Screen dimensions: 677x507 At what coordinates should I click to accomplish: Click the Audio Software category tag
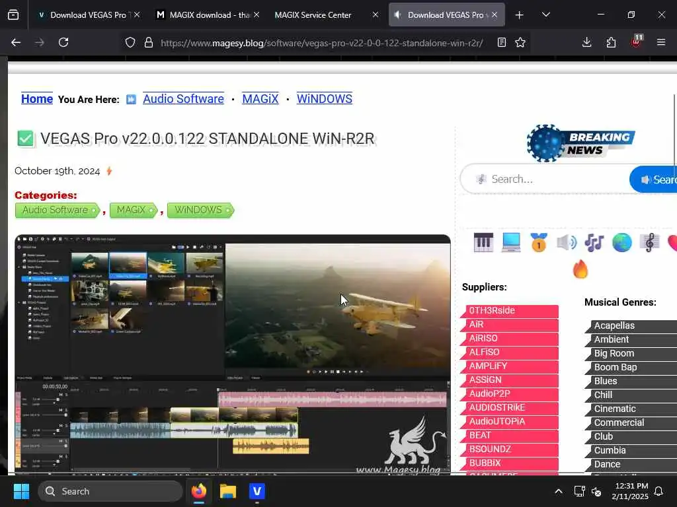(58, 210)
